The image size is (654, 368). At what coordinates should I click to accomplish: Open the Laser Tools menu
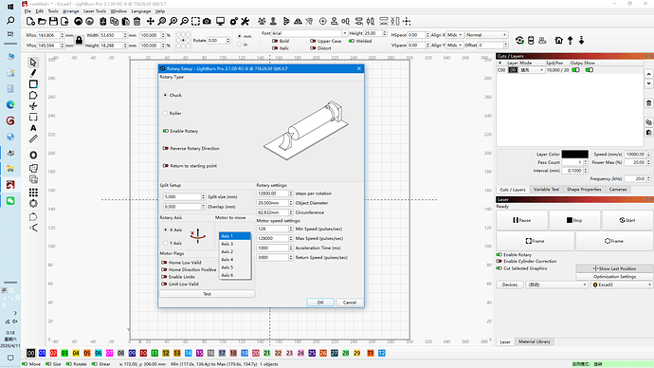pyautogui.click(x=95, y=11)
